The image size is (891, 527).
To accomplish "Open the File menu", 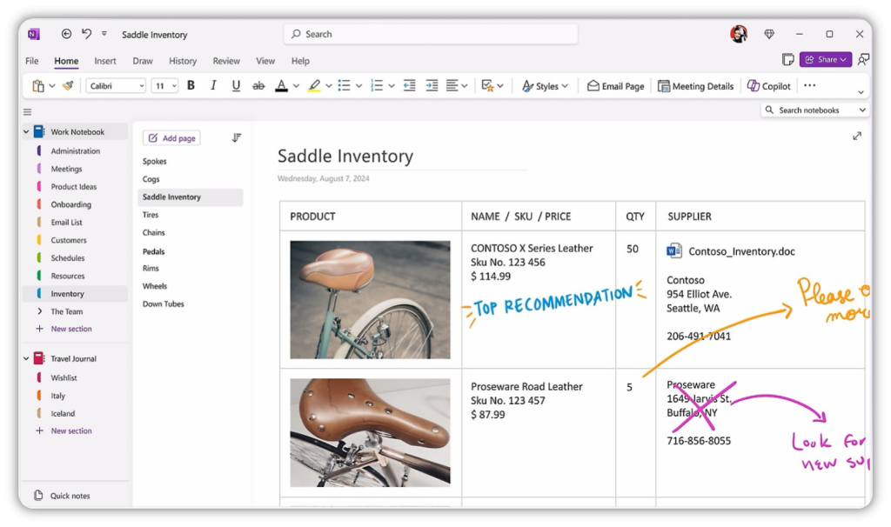I will (x=31, y=61).
